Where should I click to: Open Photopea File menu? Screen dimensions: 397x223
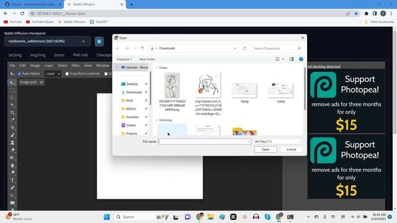[12, 66]
